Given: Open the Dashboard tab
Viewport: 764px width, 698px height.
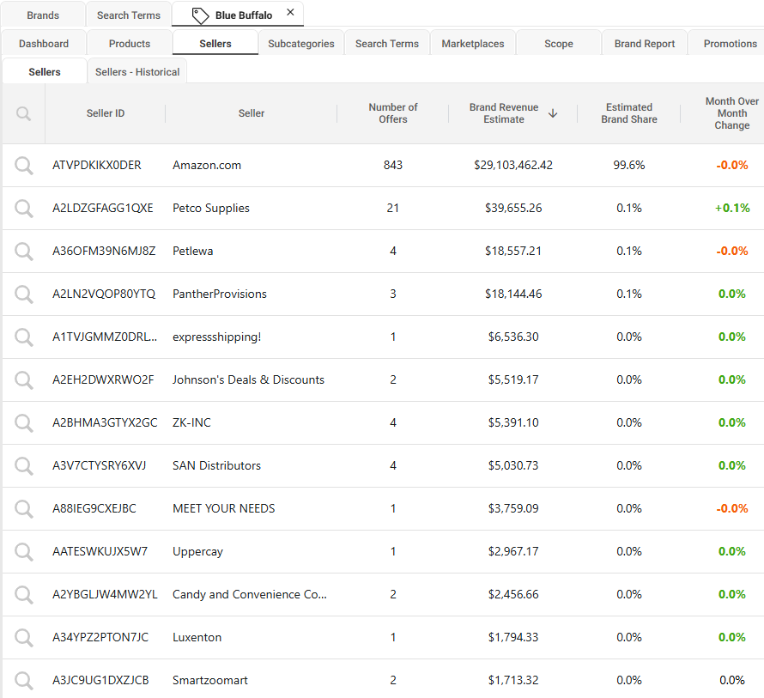Looking at the screenshot, I should (x=44, y=44).
